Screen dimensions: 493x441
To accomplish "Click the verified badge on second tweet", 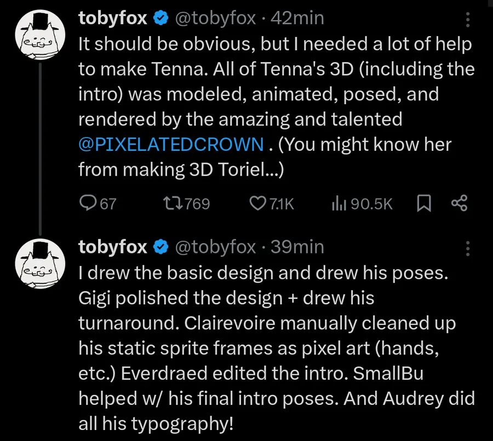I will [160, 247].
